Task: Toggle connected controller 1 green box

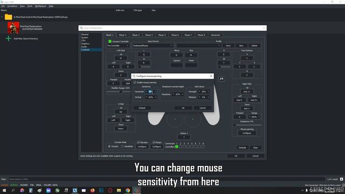Action: 177,147
